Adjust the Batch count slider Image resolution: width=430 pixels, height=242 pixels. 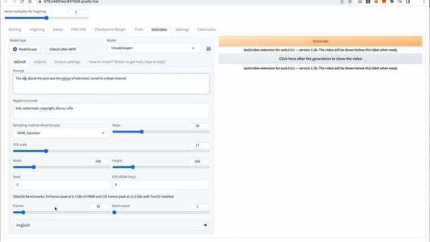(161, 212)
